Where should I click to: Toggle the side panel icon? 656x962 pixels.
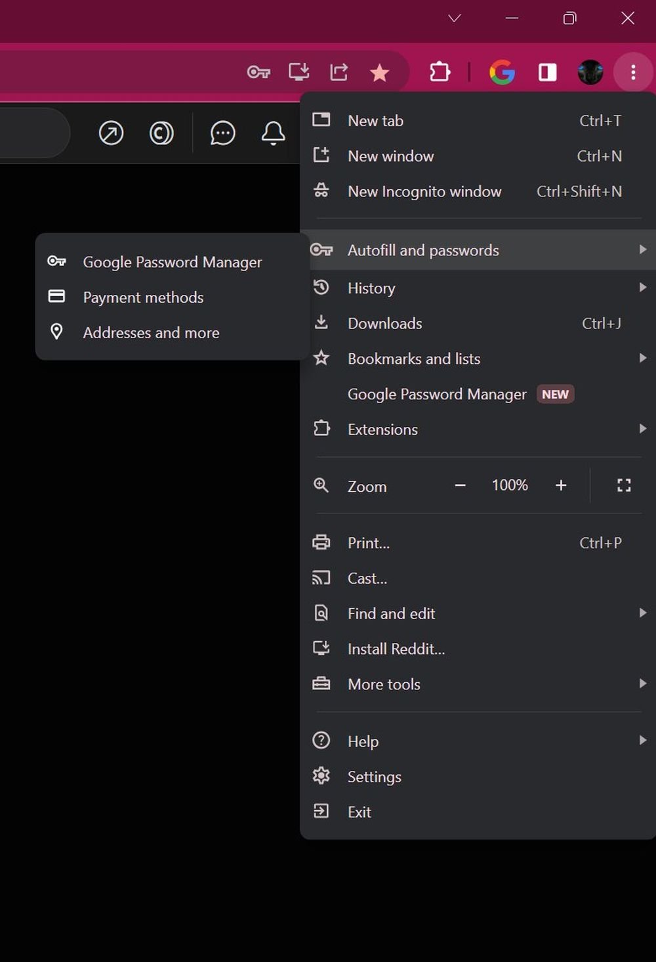click(547, 72)
